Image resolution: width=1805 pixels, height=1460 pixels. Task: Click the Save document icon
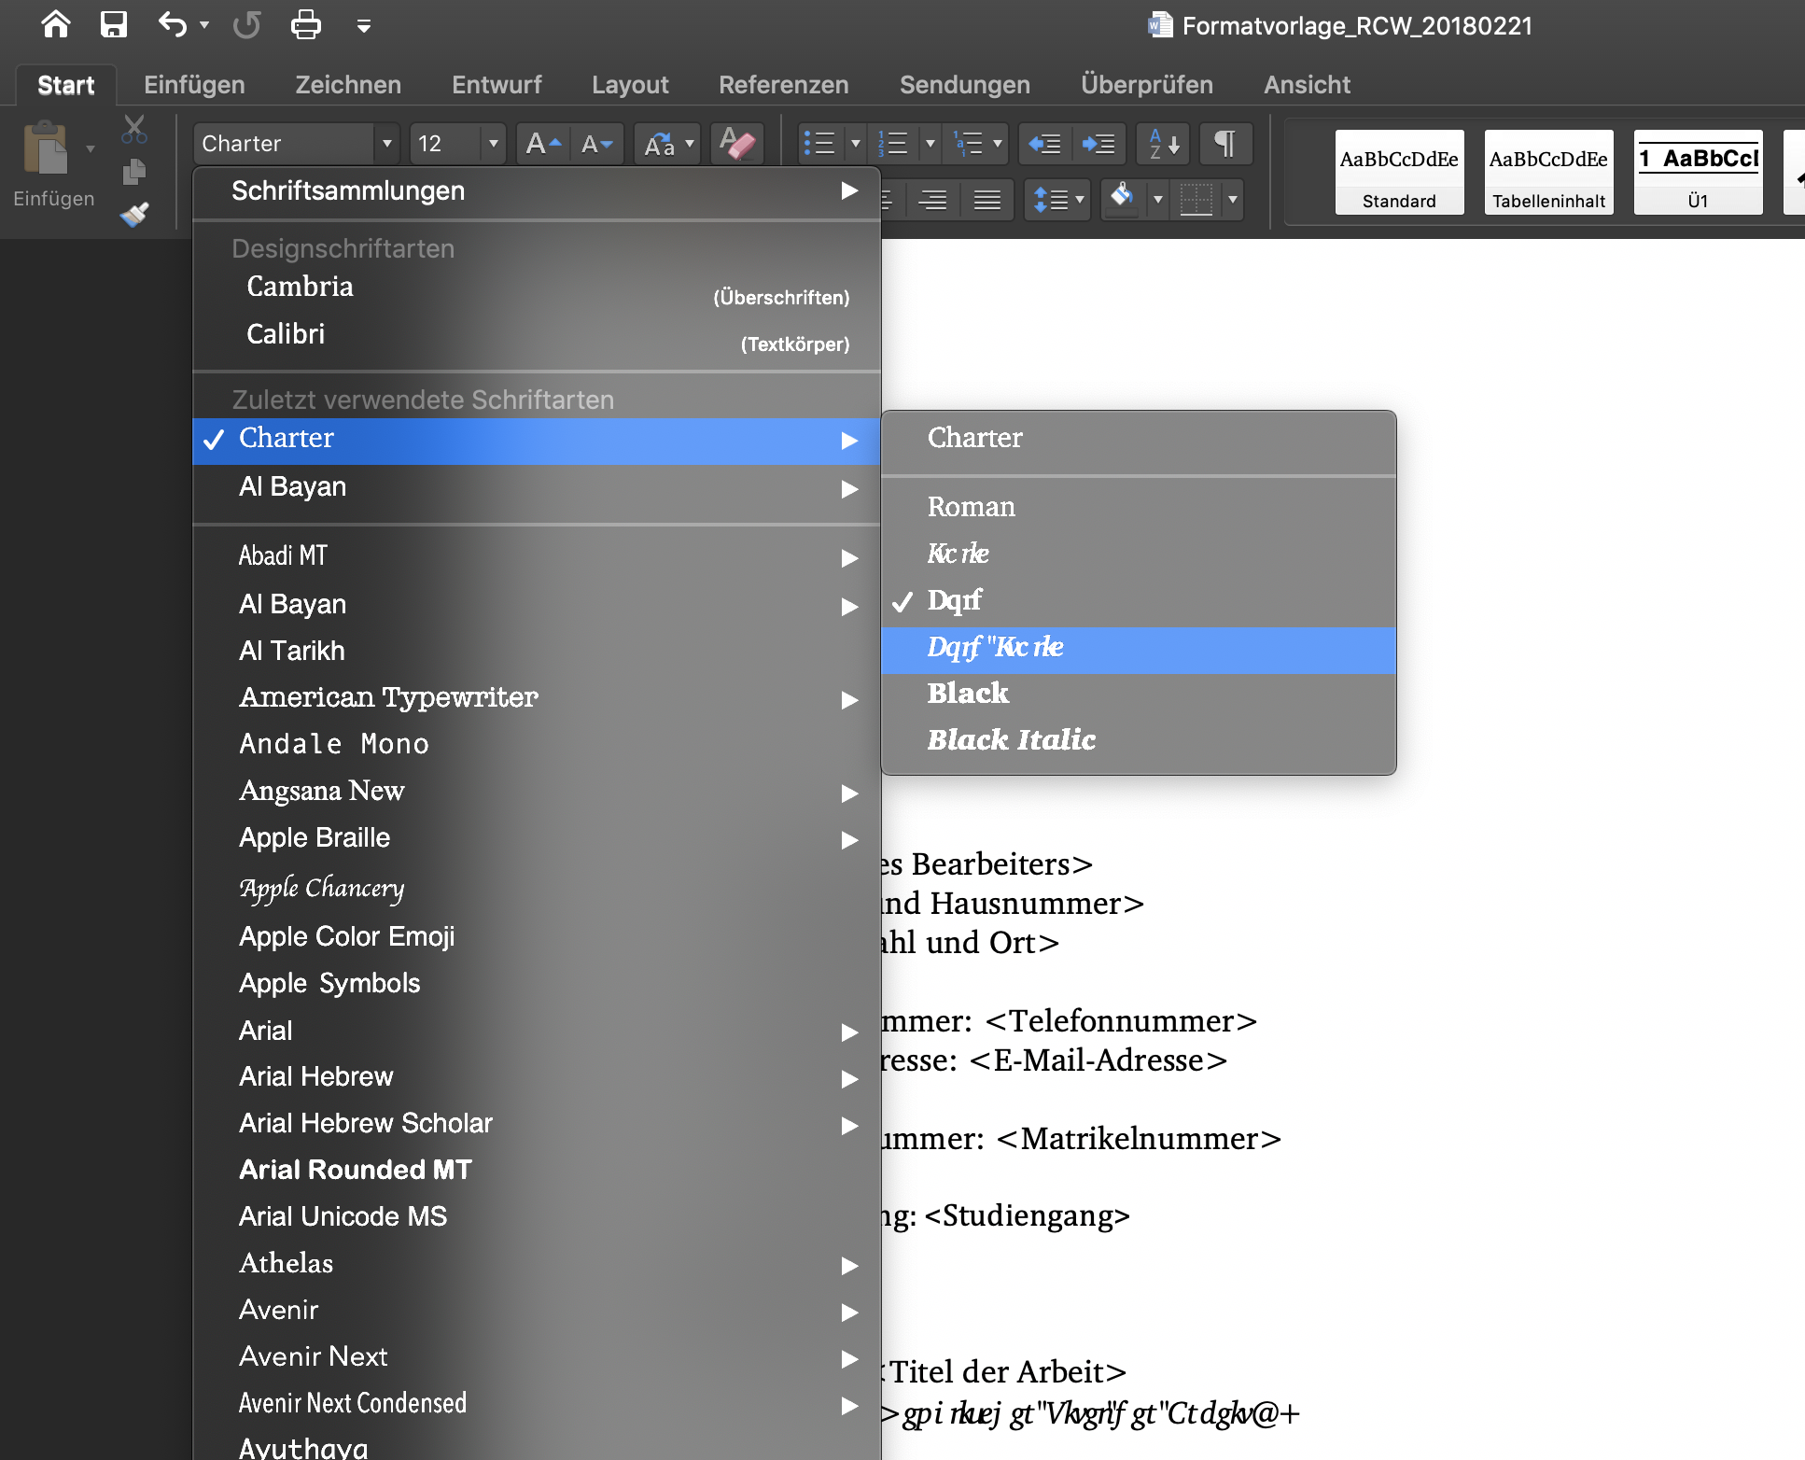113,24
